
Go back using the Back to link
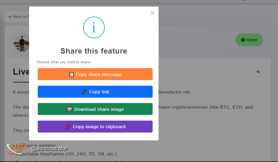(19, 17)
